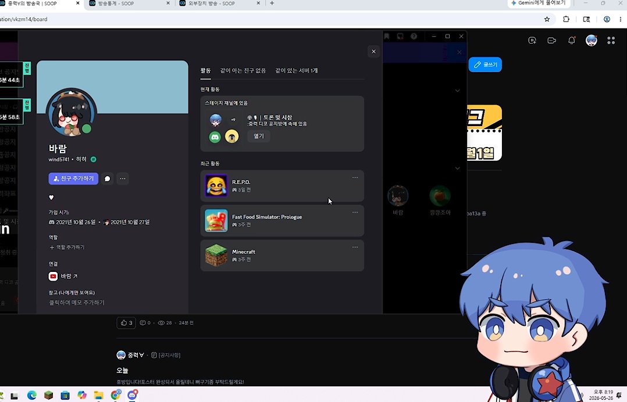Open Chrome from the taskbar
The image size is (627, 402).
click(x=116, y=395)
